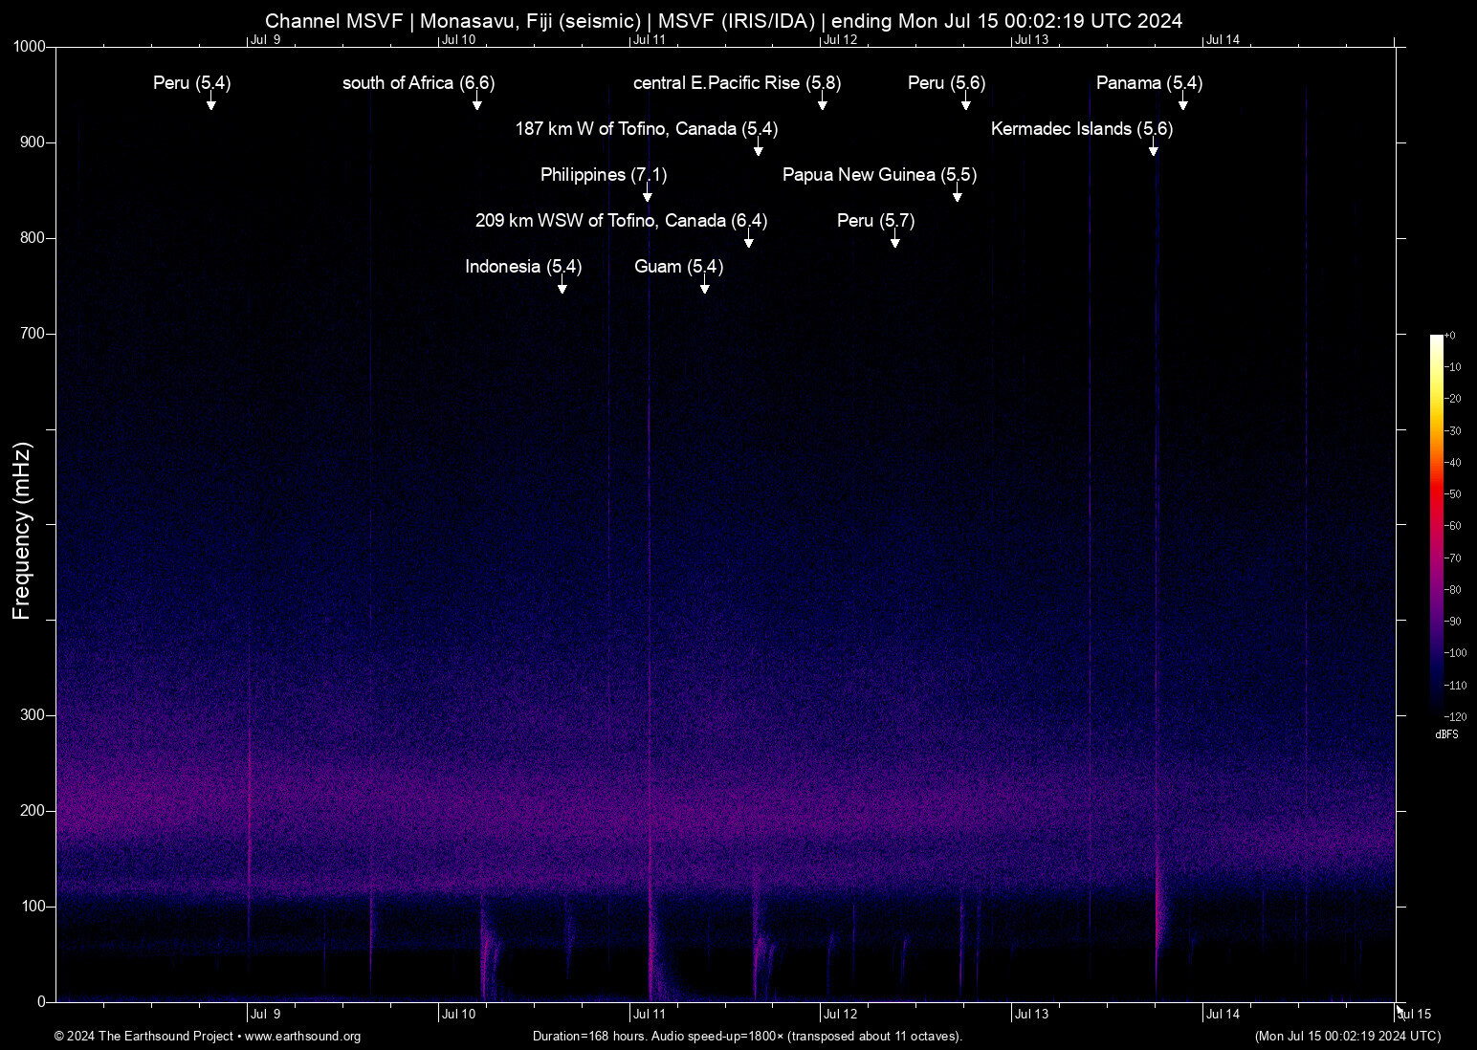This screenshot has height=1050, width=1477.
Task: Select the central E.Pacific Rise (5.8) arrow
Action: click(823, 102)
